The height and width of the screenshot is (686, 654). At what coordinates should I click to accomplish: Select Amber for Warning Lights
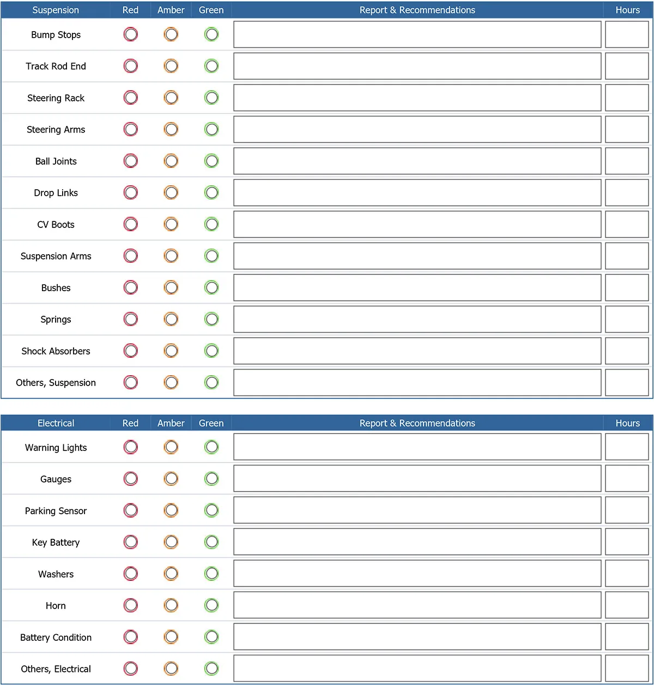pyautogui.click(x=171, y=447)
